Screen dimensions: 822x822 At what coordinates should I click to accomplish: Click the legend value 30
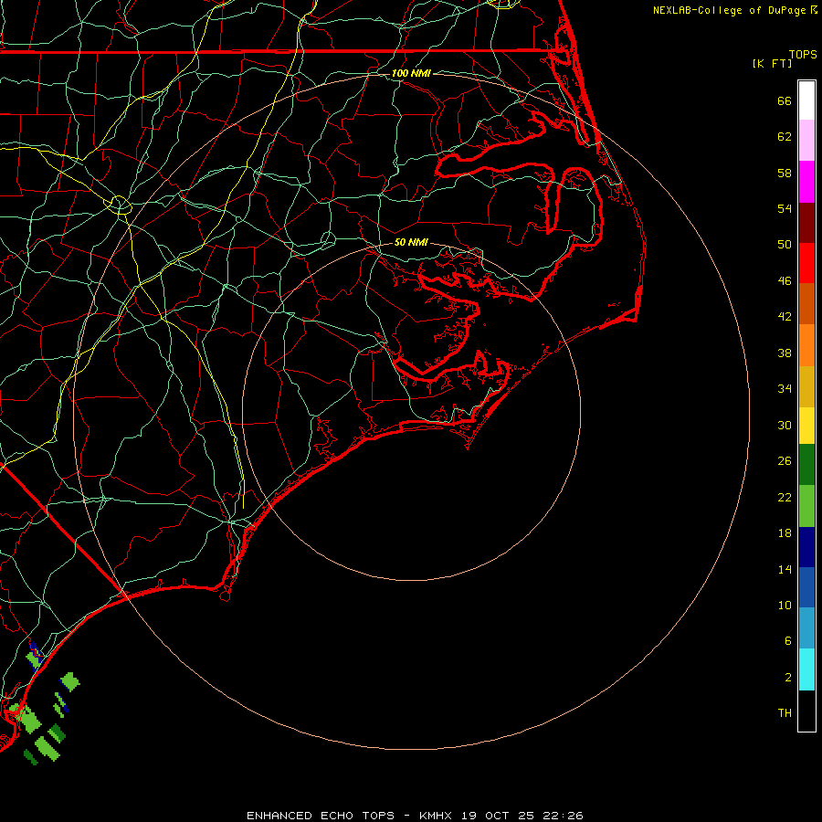tap(785, 425)
